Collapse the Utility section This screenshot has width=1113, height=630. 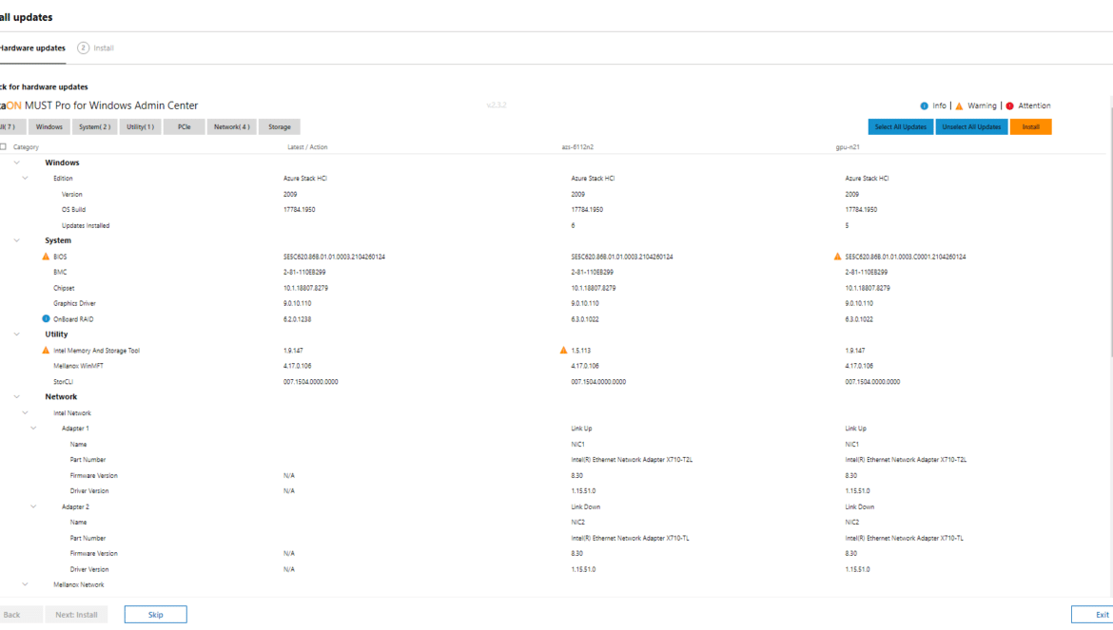[x=17, y=334]
